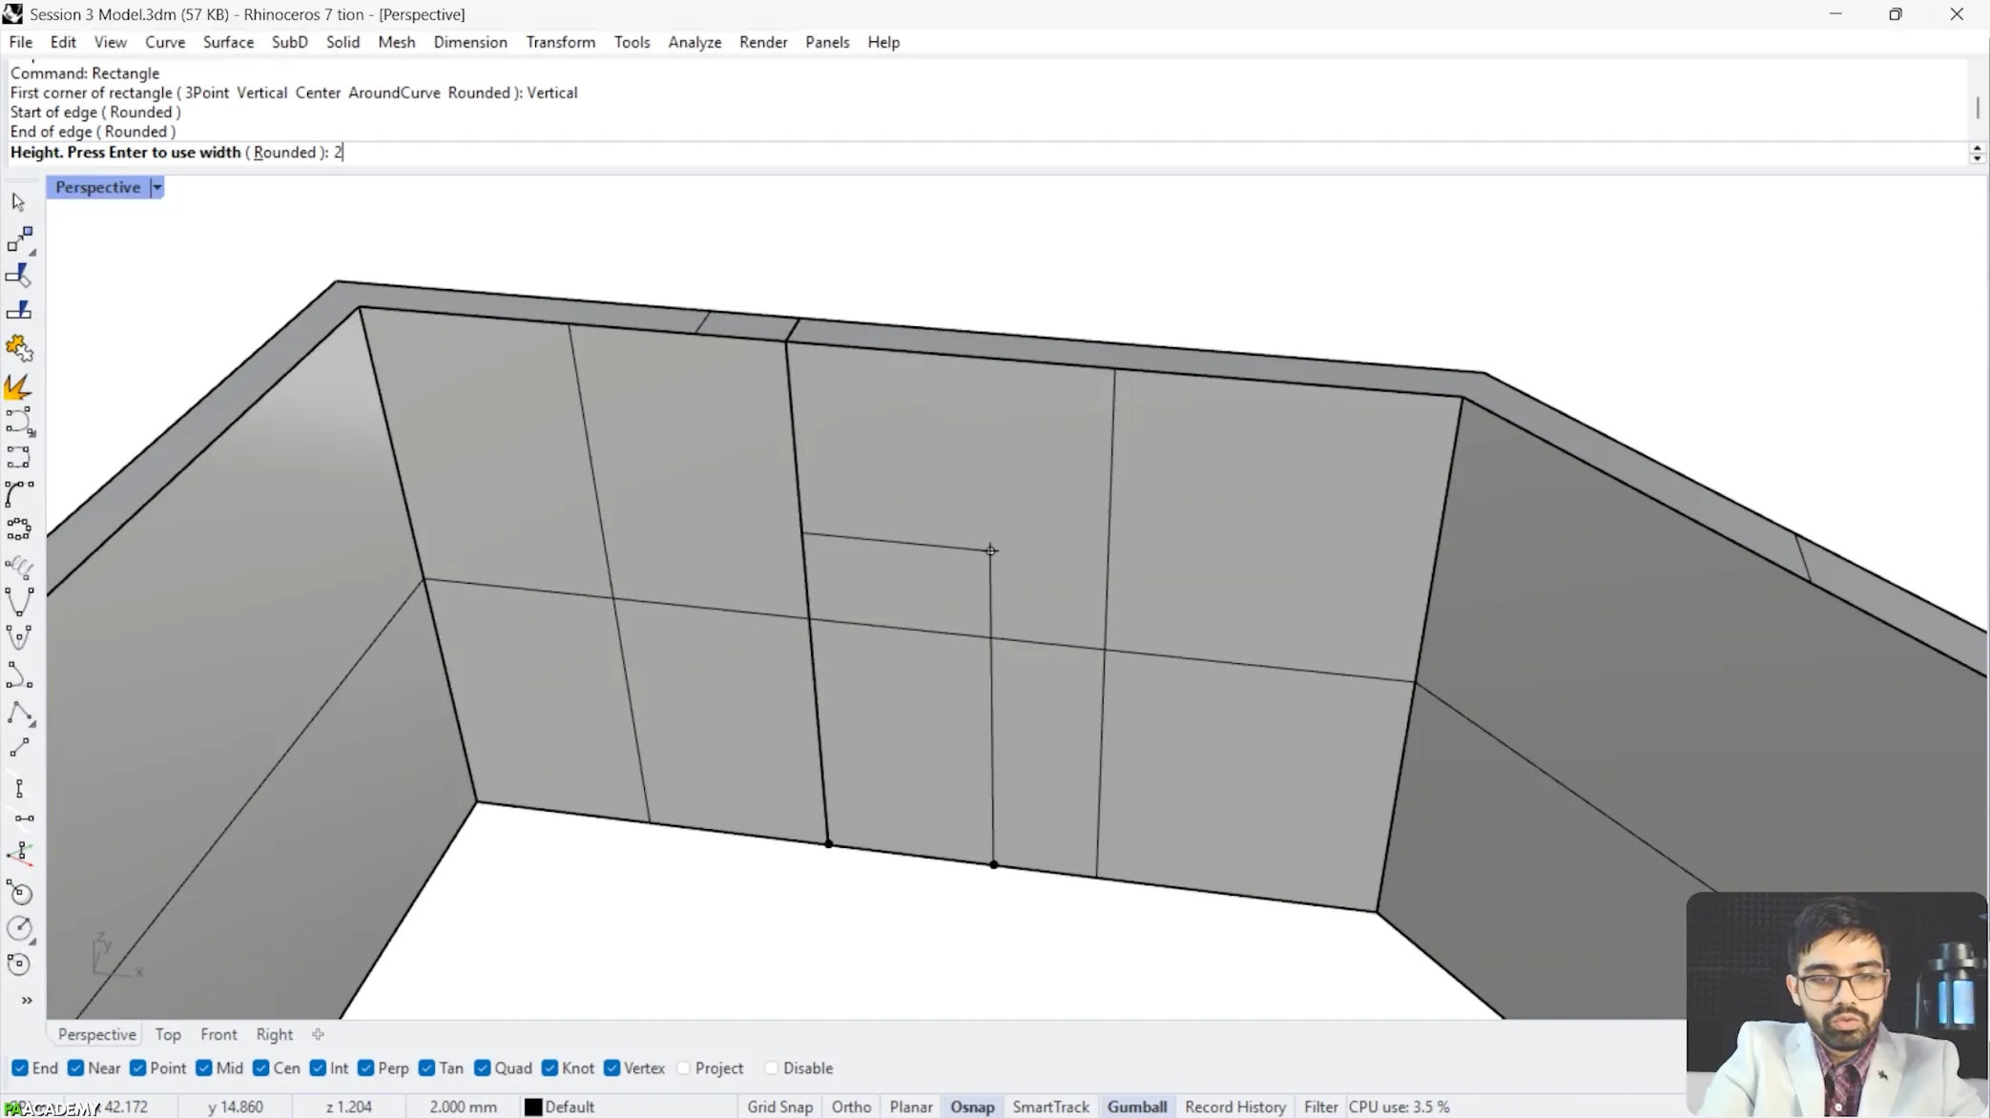1990x1118 pixels.
Task: Select the helix spiral curve tool
Action: click(19, 568)
